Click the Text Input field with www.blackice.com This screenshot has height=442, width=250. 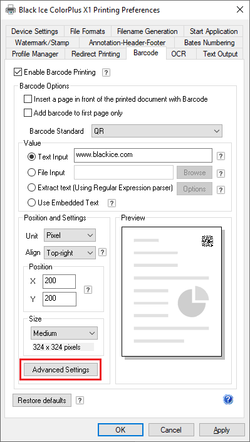tap(143, 155)
